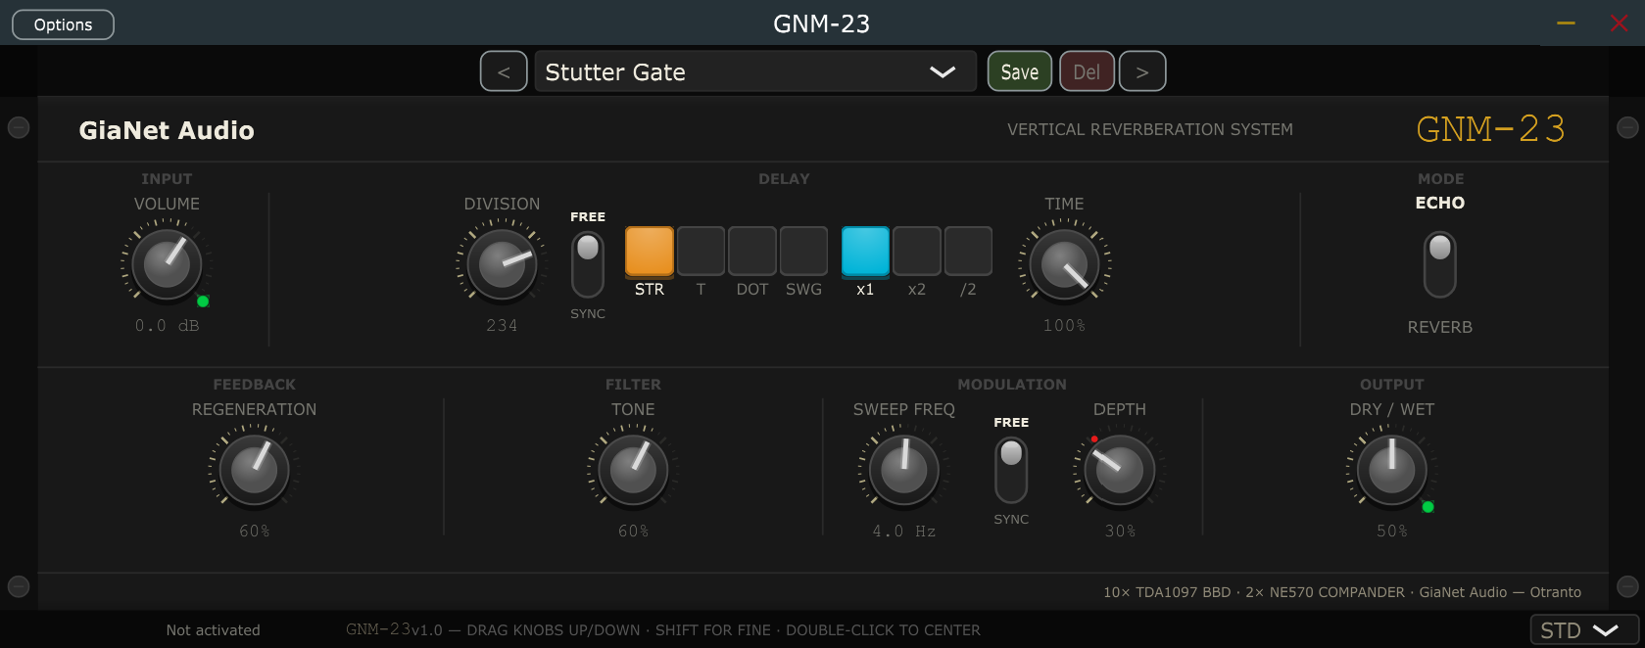Click the Not activated status text
This screenshot has width=1645, height=648.
[214, 630]
